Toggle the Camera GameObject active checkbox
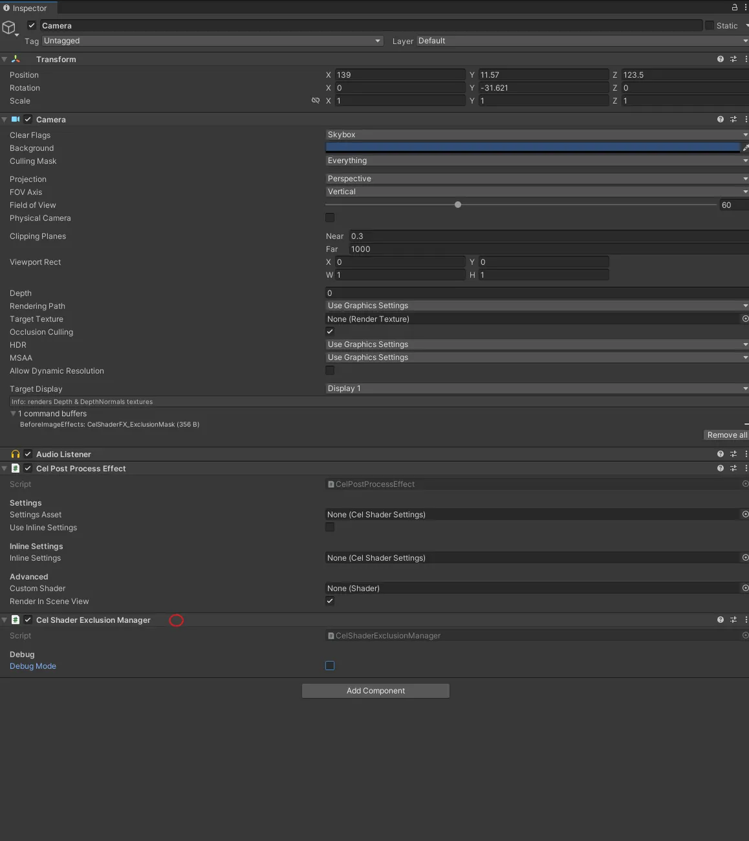The image size is (749, 841). click(32, 25)
